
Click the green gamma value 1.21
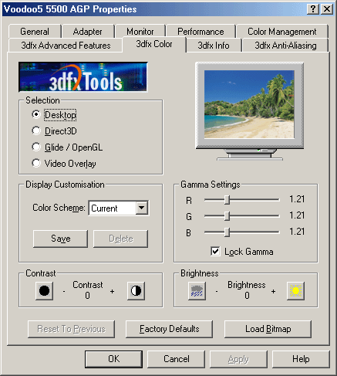(297, 215)
